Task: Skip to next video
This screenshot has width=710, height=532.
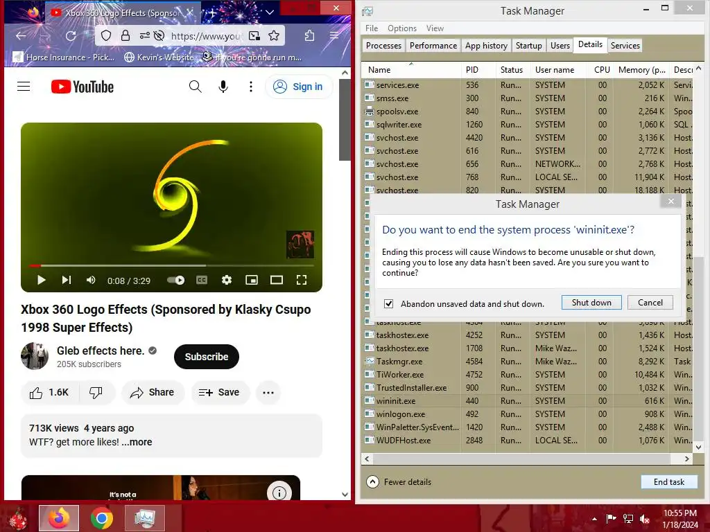Action: [66, 280]
